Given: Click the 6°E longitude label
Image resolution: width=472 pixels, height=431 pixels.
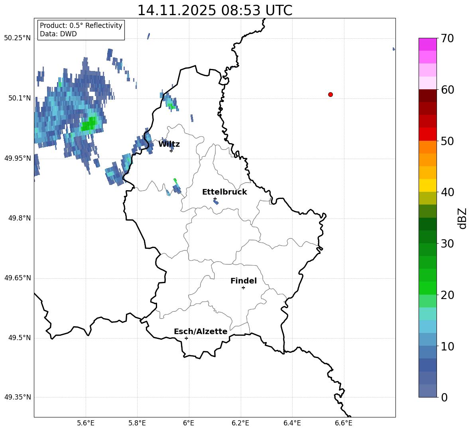Looking at the screenshot, I should tap(189, 423).
